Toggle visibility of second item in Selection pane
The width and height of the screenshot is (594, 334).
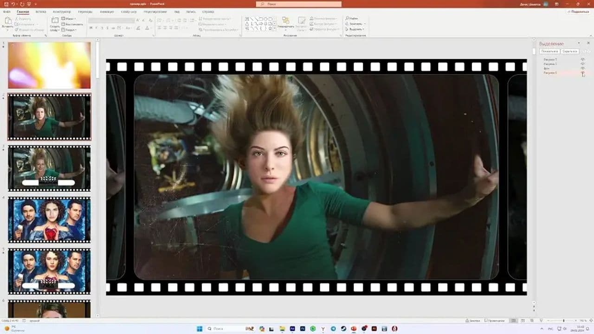[583, 64]
